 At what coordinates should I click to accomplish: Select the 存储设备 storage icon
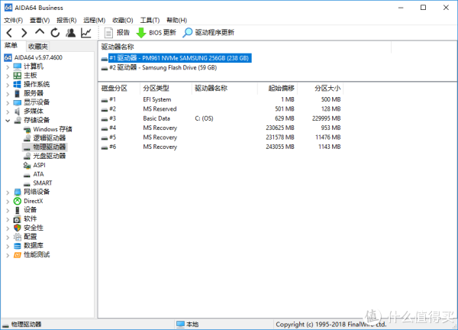(x=18, y=120)
